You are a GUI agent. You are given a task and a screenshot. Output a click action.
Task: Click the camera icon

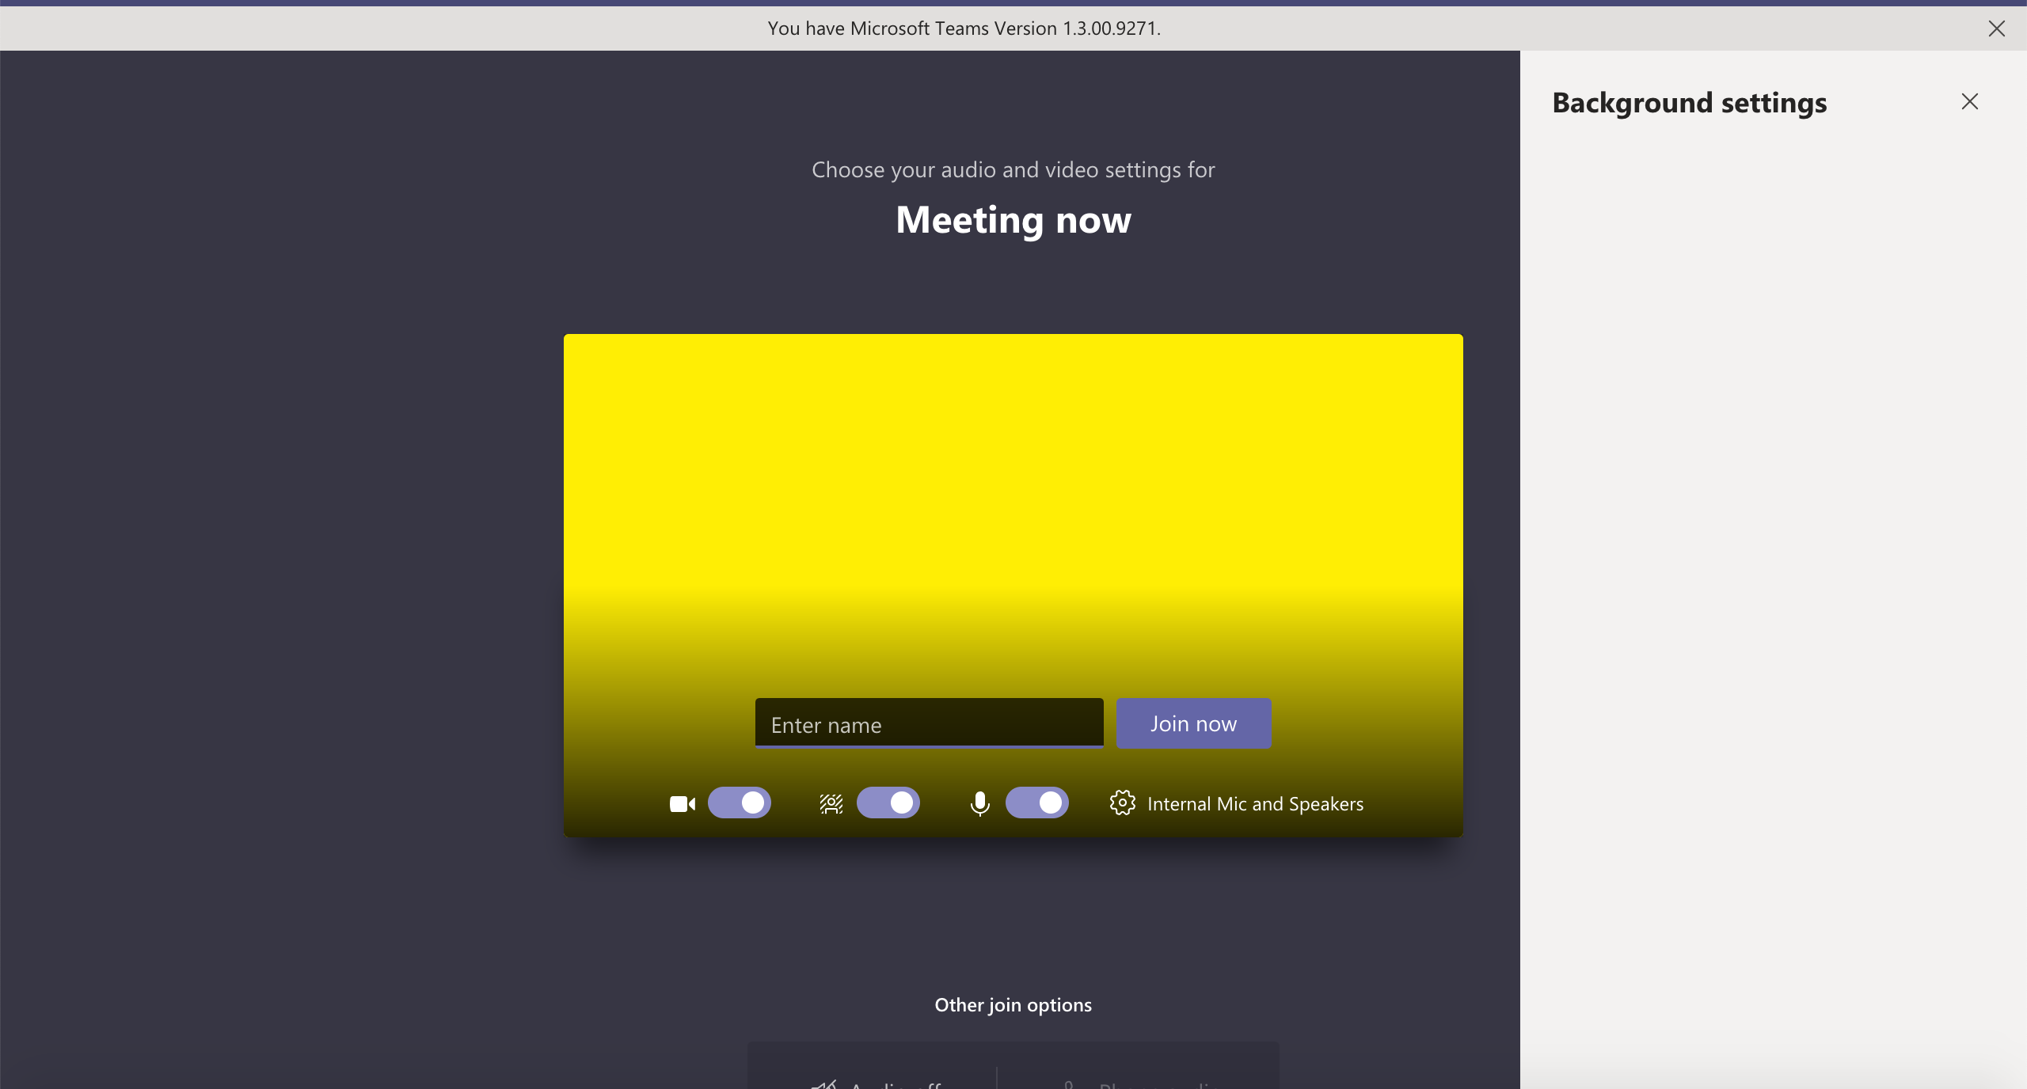click(683, 803)
